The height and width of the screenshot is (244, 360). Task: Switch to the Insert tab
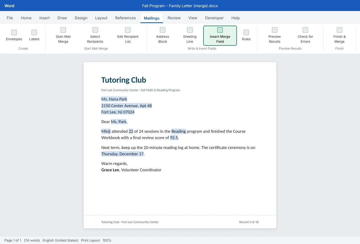click(44, 18)
